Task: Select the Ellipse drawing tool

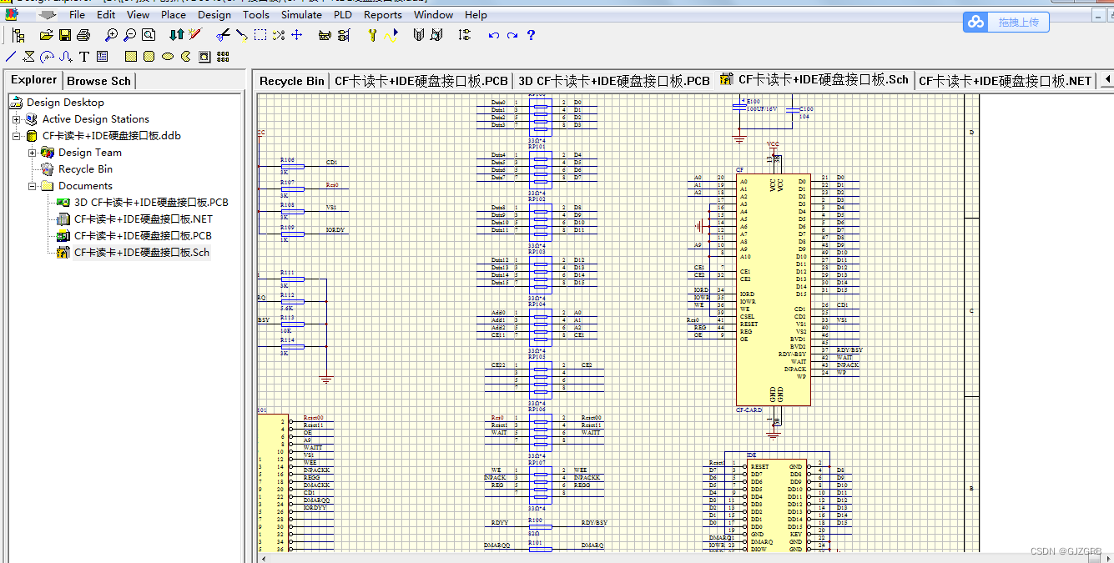Action: tap(167, 56)
